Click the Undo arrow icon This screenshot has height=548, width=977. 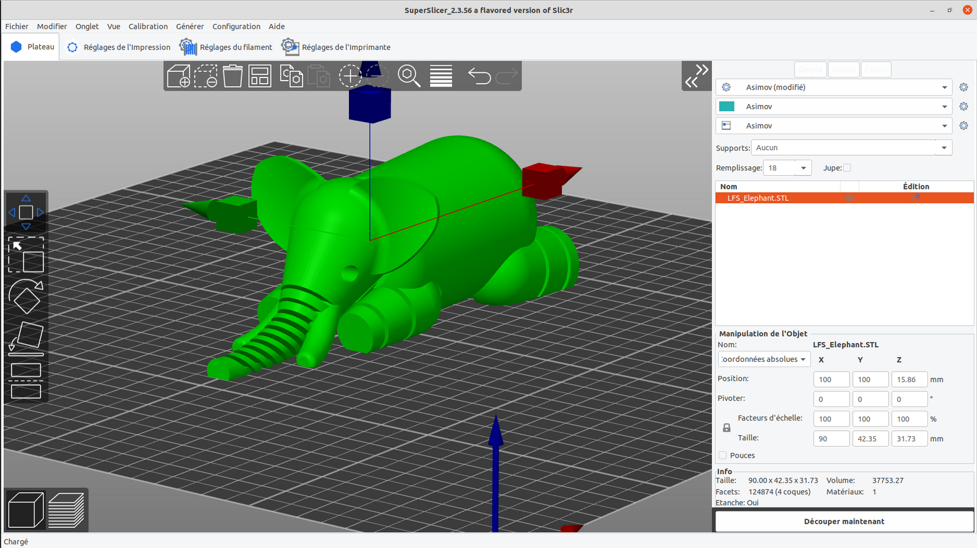click(479, 76)
